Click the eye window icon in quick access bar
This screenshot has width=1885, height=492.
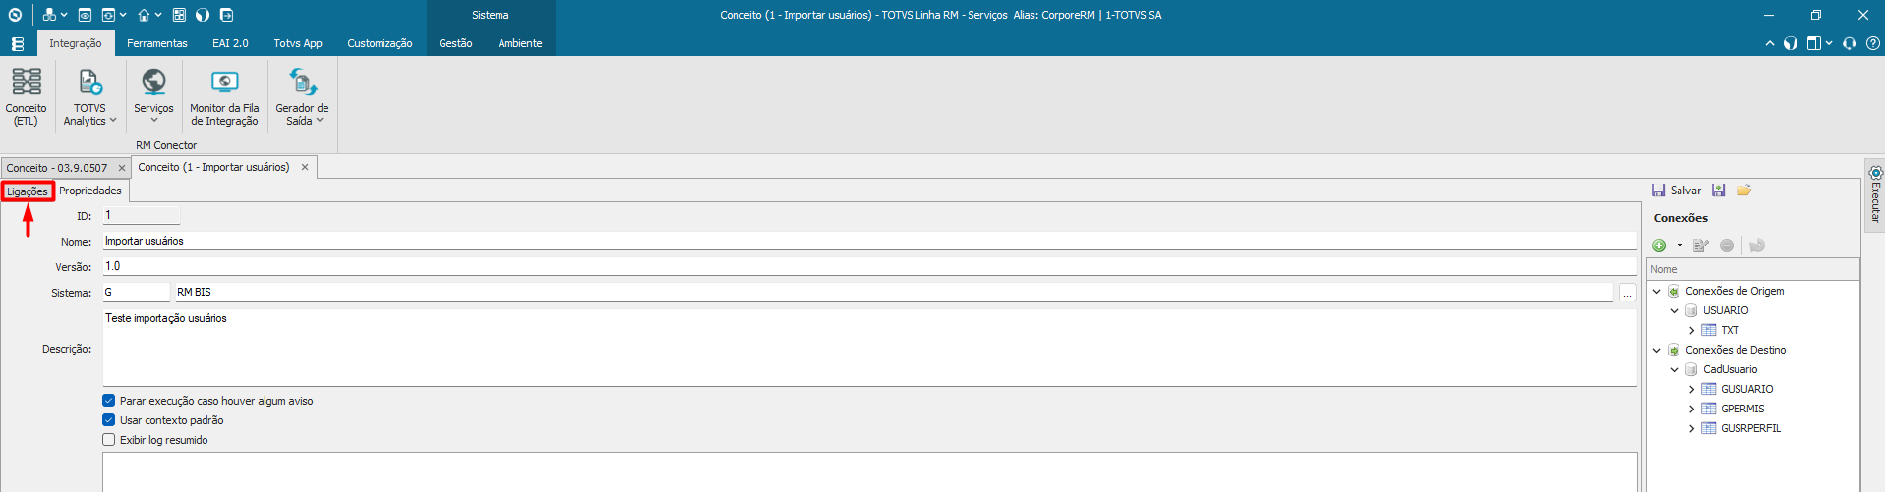pyautogui.click(x=85, y=15)
